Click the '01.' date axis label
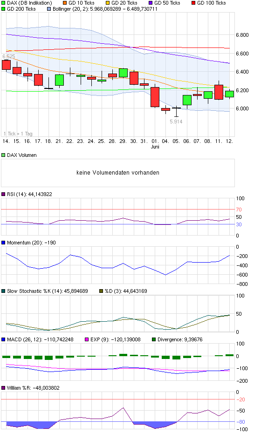 (x=155, y=141)
